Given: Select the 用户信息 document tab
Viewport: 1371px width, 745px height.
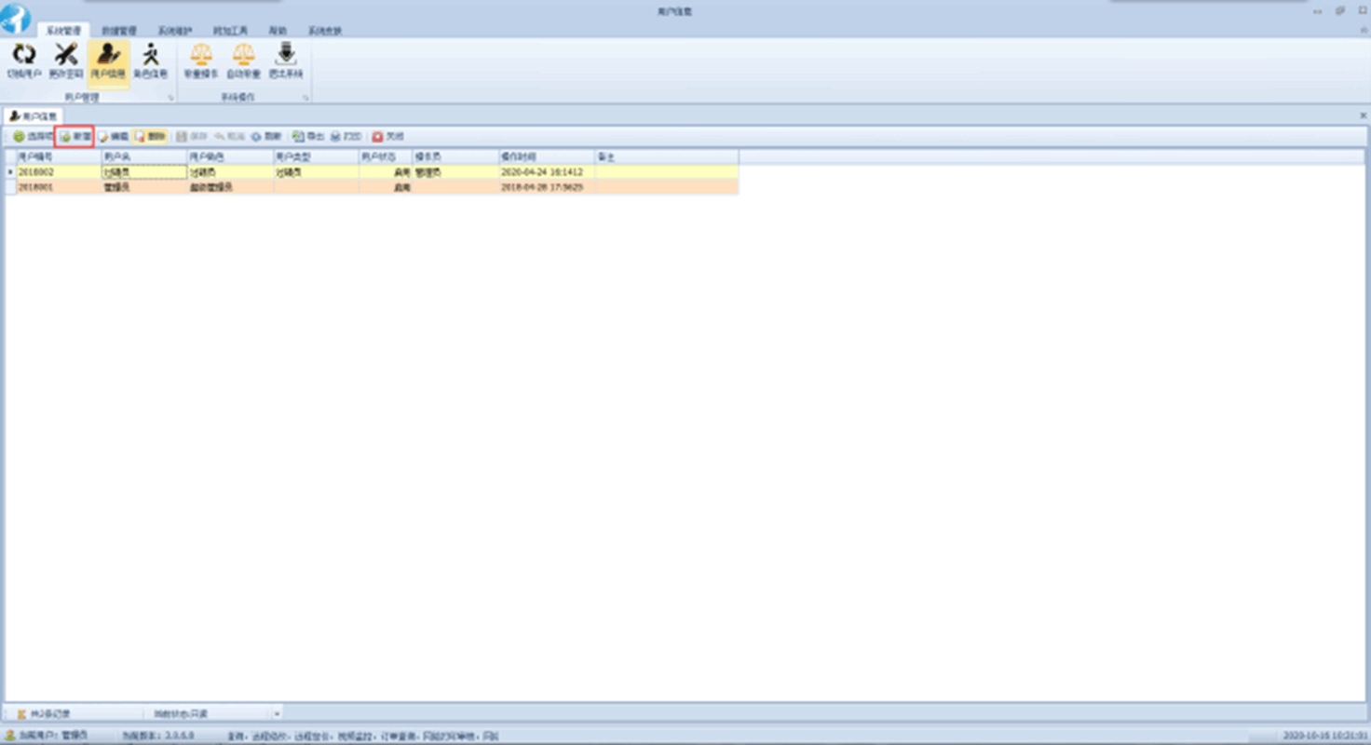Looking at the screenshot, I should 34,116.
